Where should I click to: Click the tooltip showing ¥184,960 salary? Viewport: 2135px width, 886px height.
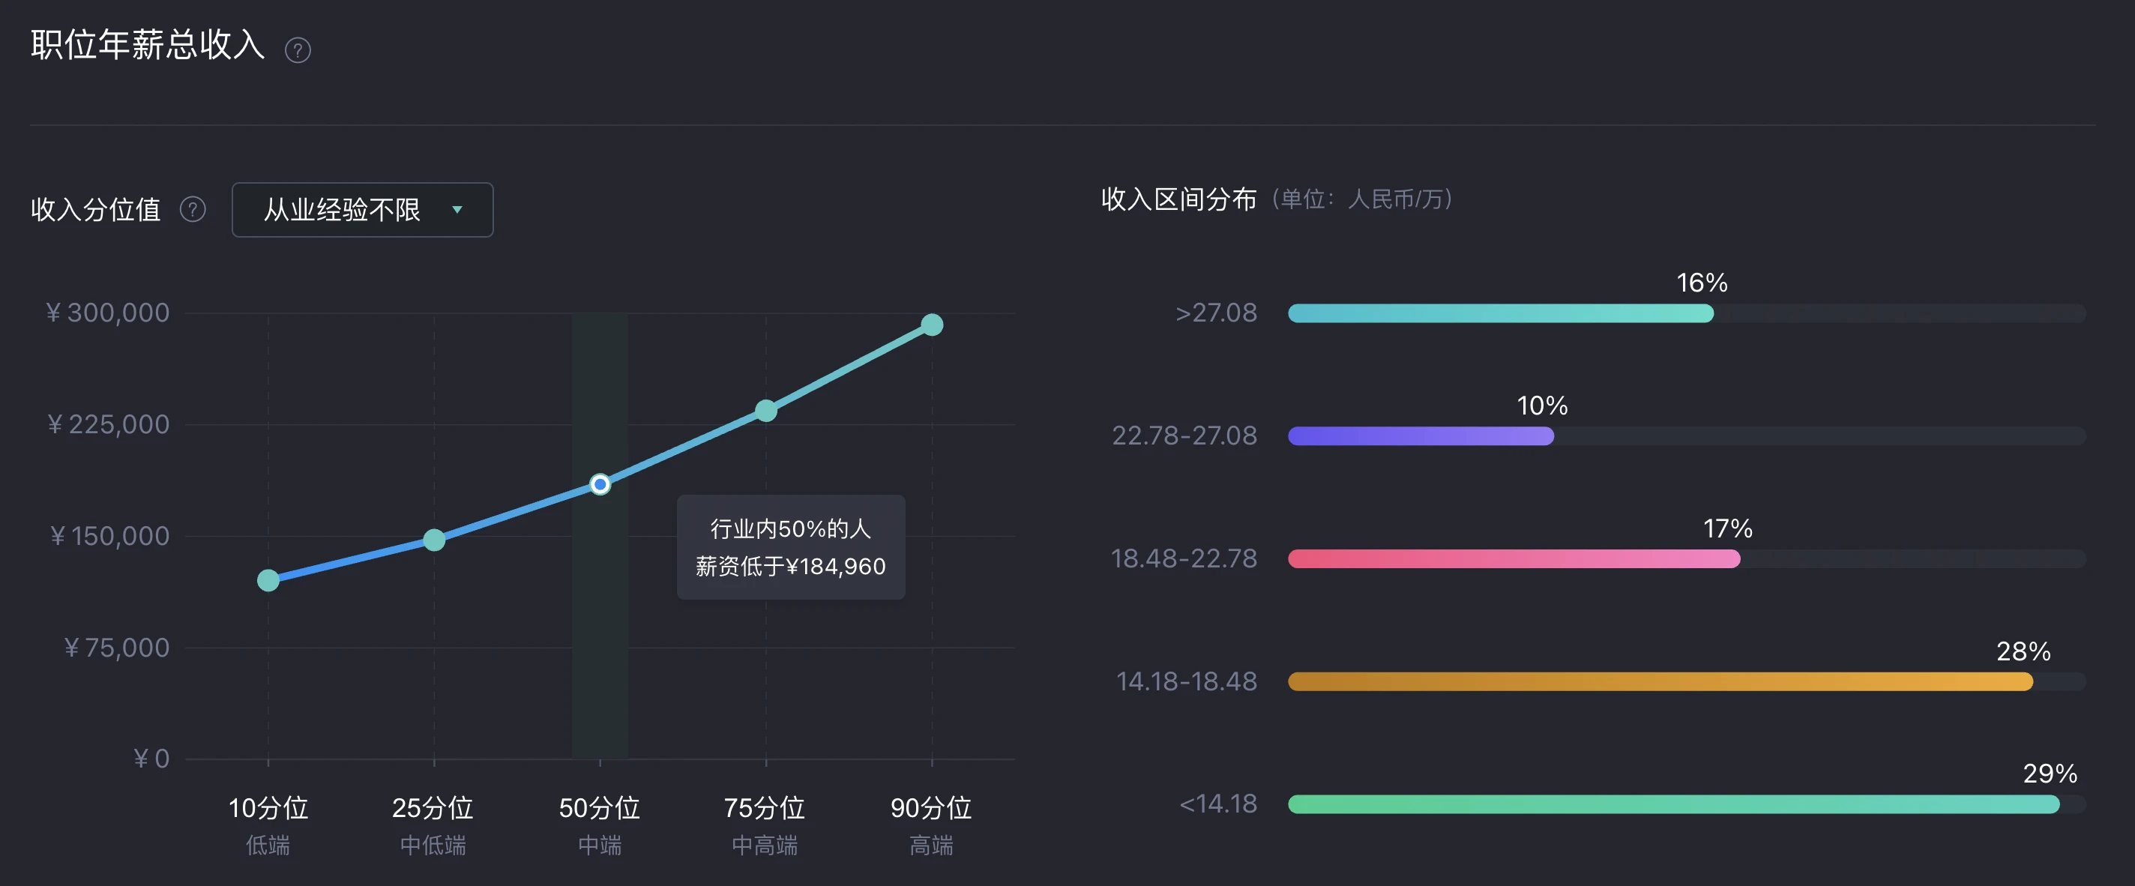791,547
